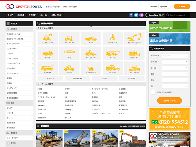Click the キーワード input field
The width and height of the screenshot is (196, 147).
[175, 56]
